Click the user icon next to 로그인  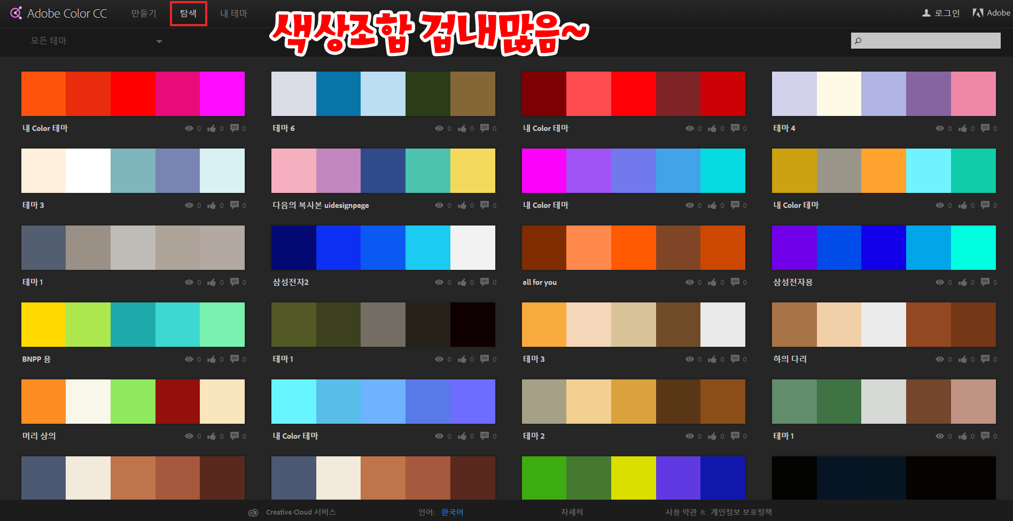925,12
